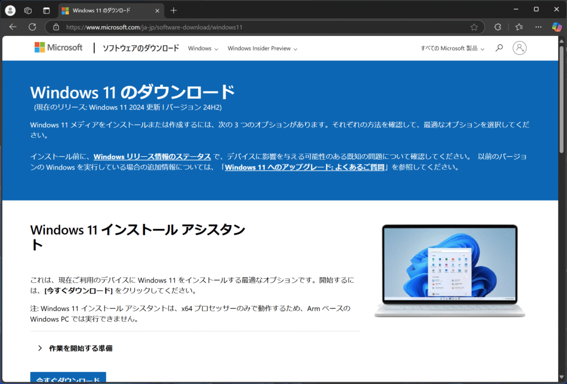Expand 作業を開始する準備 section
Image resolution: width=567 pixels, height=384 pixels.
(75, 348)
